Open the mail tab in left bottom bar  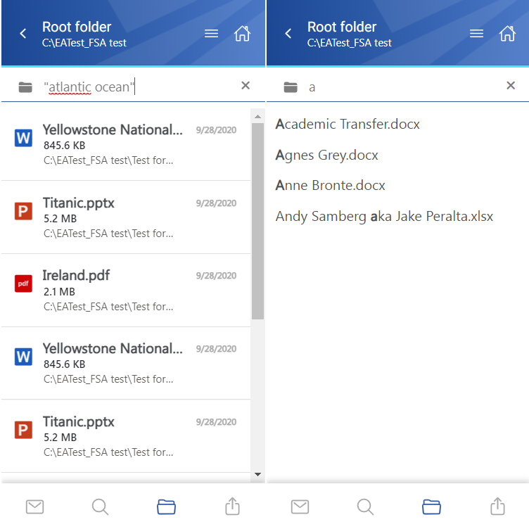point(34,507)
